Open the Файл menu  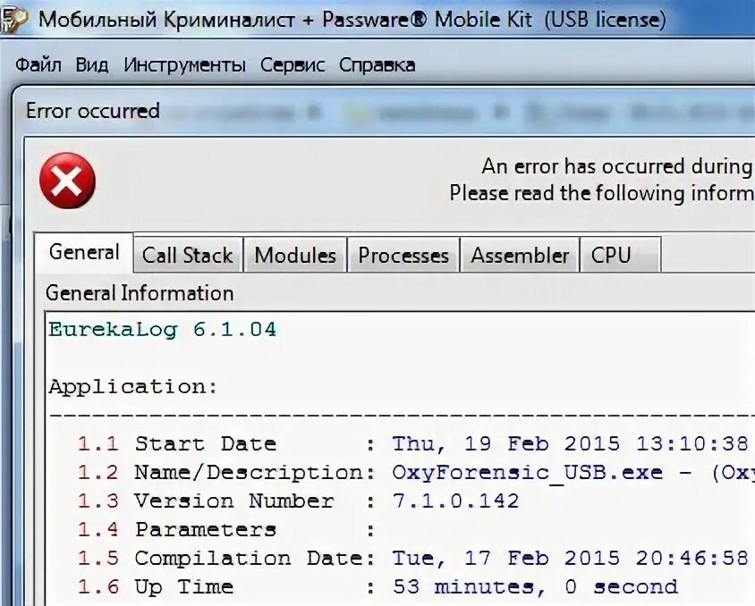pyautogui.click(x=38, y=64)
